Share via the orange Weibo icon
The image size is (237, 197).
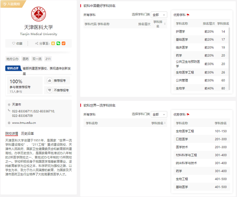click(63, 43)
